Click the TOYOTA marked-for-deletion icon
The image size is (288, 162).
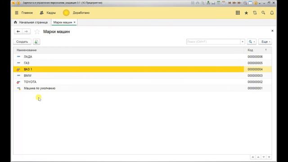(x=18, y=82)
